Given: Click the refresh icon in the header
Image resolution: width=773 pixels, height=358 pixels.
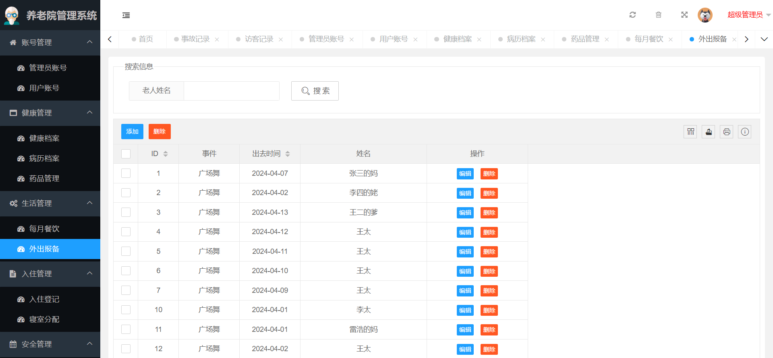Looking at the screenshot, I should tap(632, 15).
